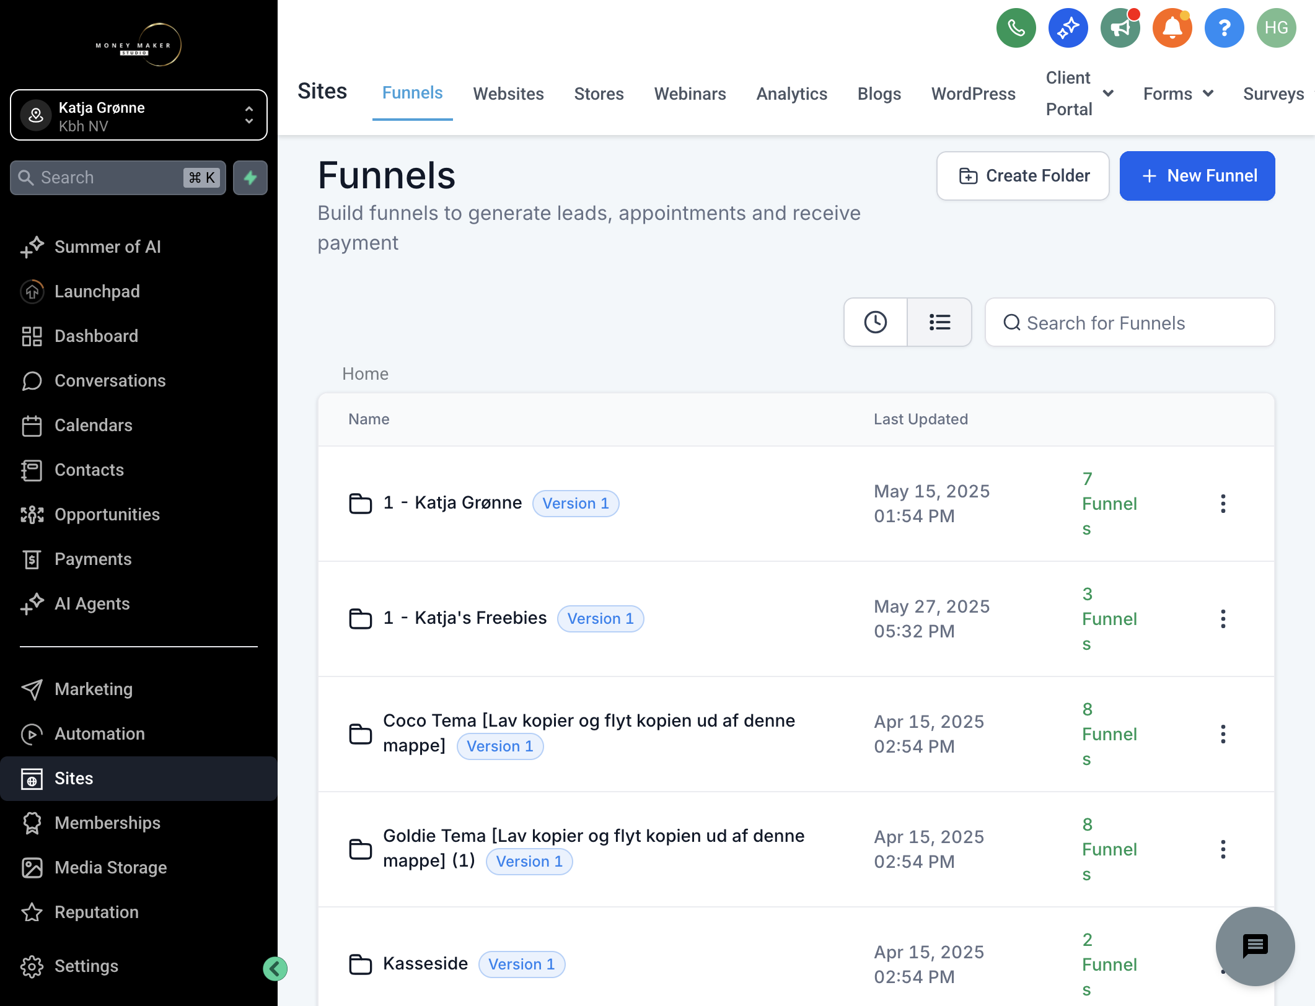
Task: Open Contacts in the sidebar
Action: click(139, 470)
